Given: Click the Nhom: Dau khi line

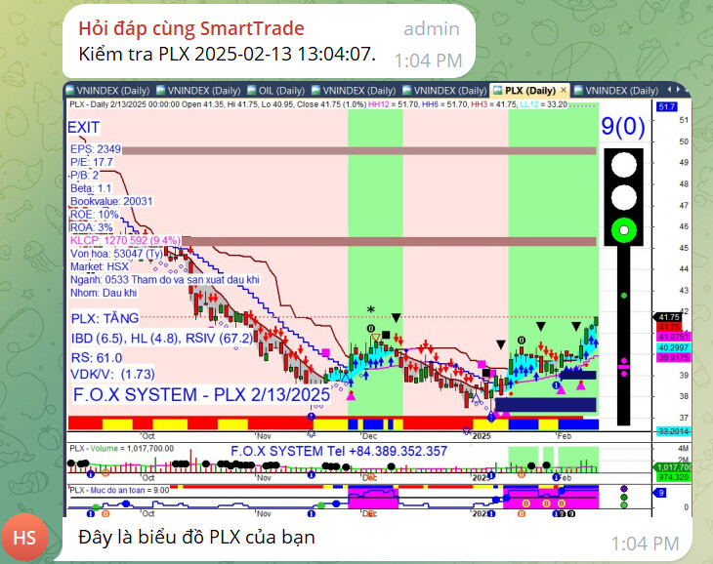Looking at the screenshot, I should pyautogui.click(x=104, y=293).
